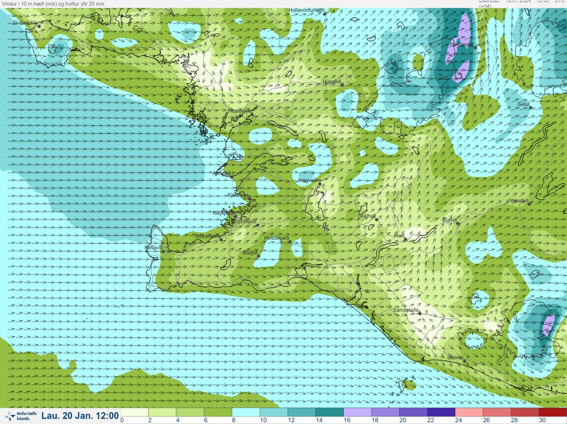The image size is (567, 424).
Task: Select the Hveravellir station label
Action: tap(462, 44)
